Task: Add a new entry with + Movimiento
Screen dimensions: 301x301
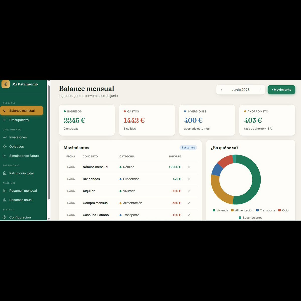Action: tap(281, 90)
